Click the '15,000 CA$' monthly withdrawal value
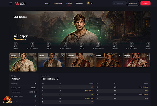Viewport: 157px width, 106px height. 33,92
